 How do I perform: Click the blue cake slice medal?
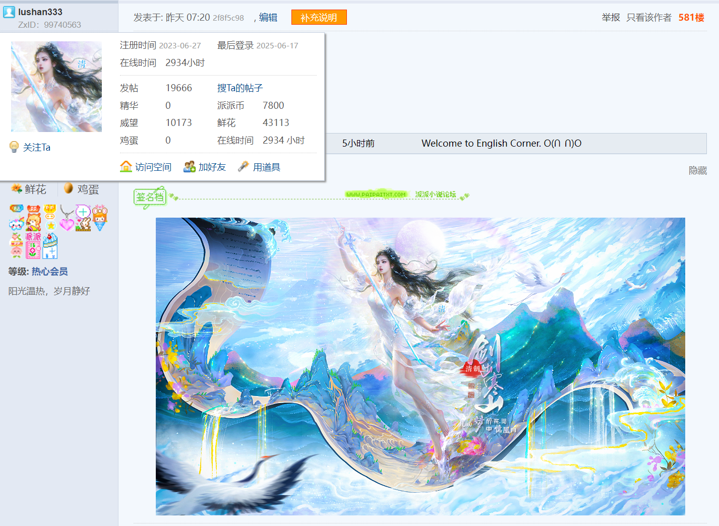[x=50, y=245]
